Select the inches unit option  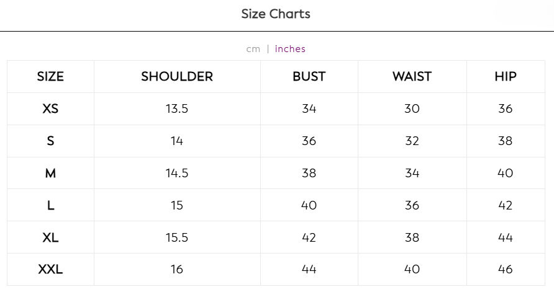pos(290,48)
